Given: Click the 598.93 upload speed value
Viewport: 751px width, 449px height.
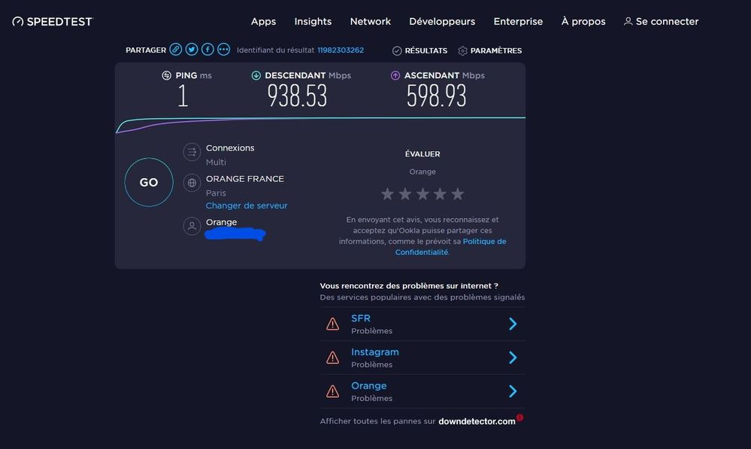Looking at the screenshot, I should (436, 96).
